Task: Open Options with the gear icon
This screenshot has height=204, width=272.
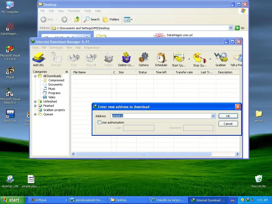Action: pos(144,59)
